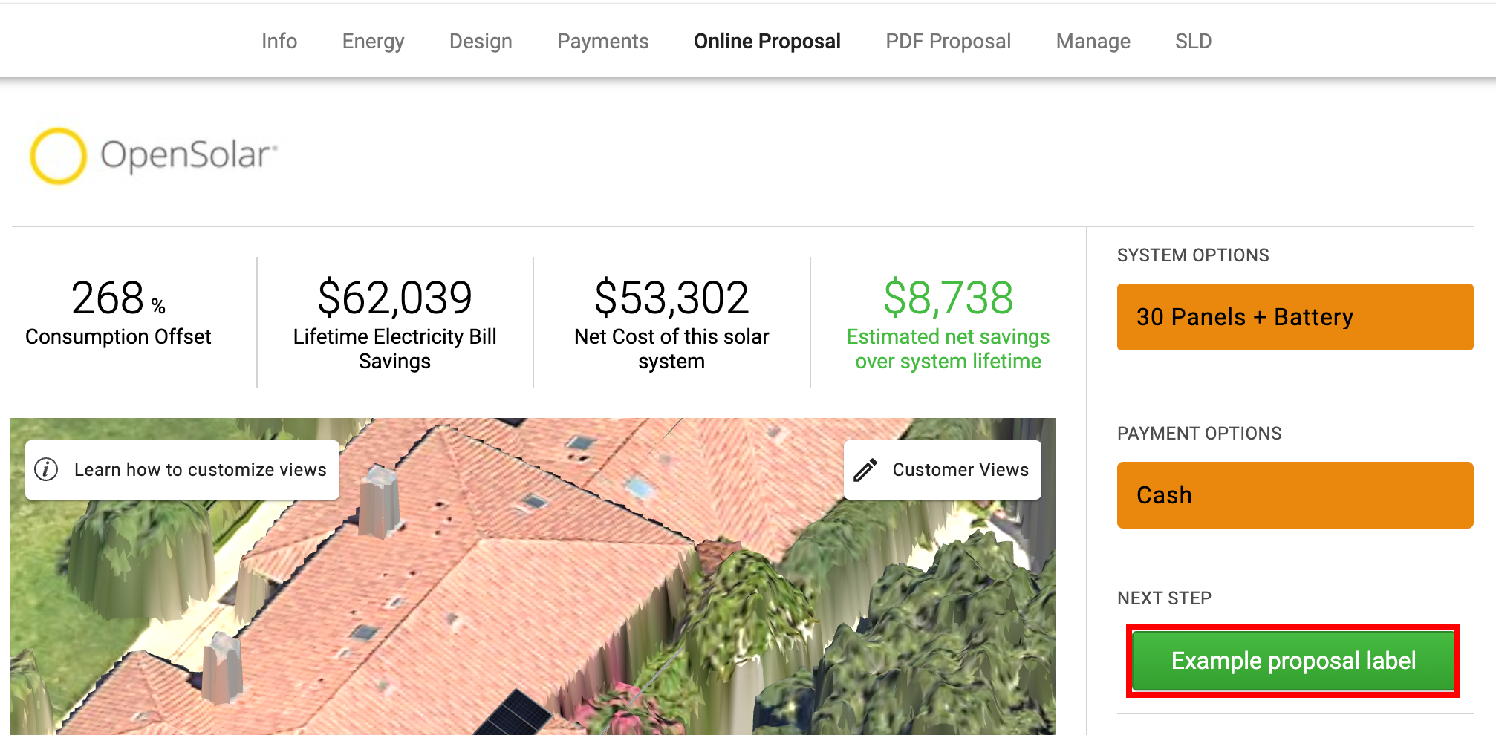
Task: Go to the Design tab
Action: [481, 41]
